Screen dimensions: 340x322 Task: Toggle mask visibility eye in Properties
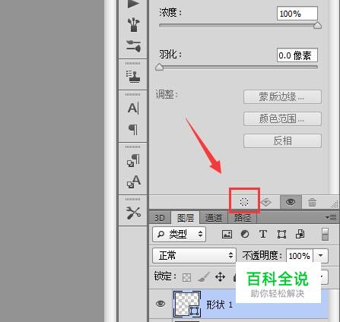pyautogui.click(x=291, y=202)
